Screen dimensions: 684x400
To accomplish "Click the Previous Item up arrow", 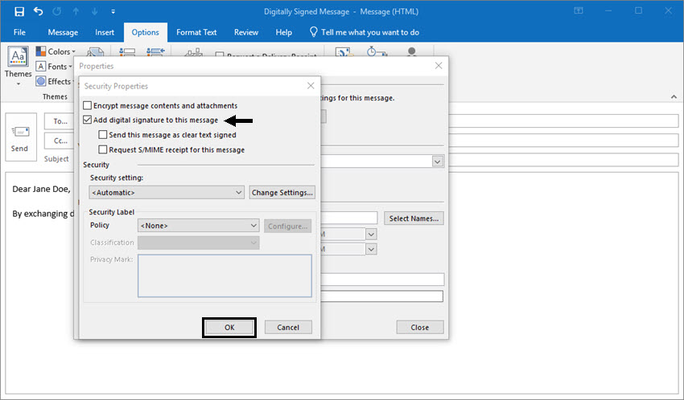I will pyautogui.click(x=76, y=11).
